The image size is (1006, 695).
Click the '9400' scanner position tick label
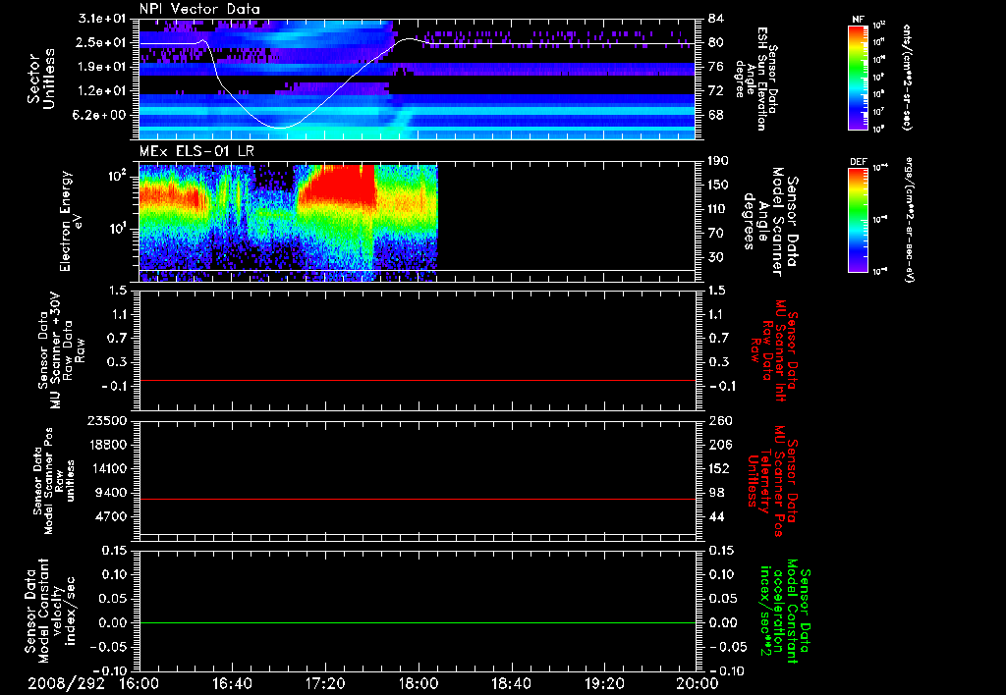tap(110, 493)
